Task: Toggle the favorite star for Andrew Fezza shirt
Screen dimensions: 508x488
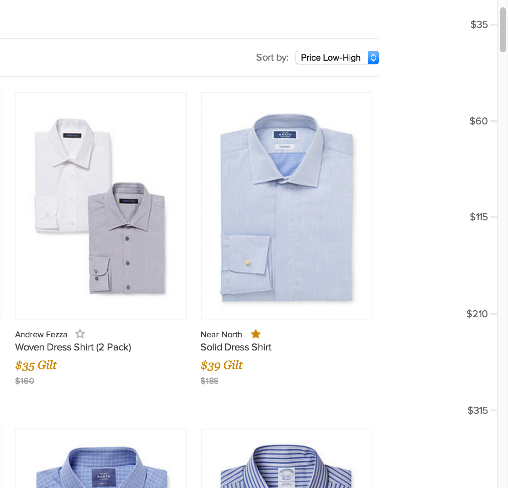Action: (80, 334)
